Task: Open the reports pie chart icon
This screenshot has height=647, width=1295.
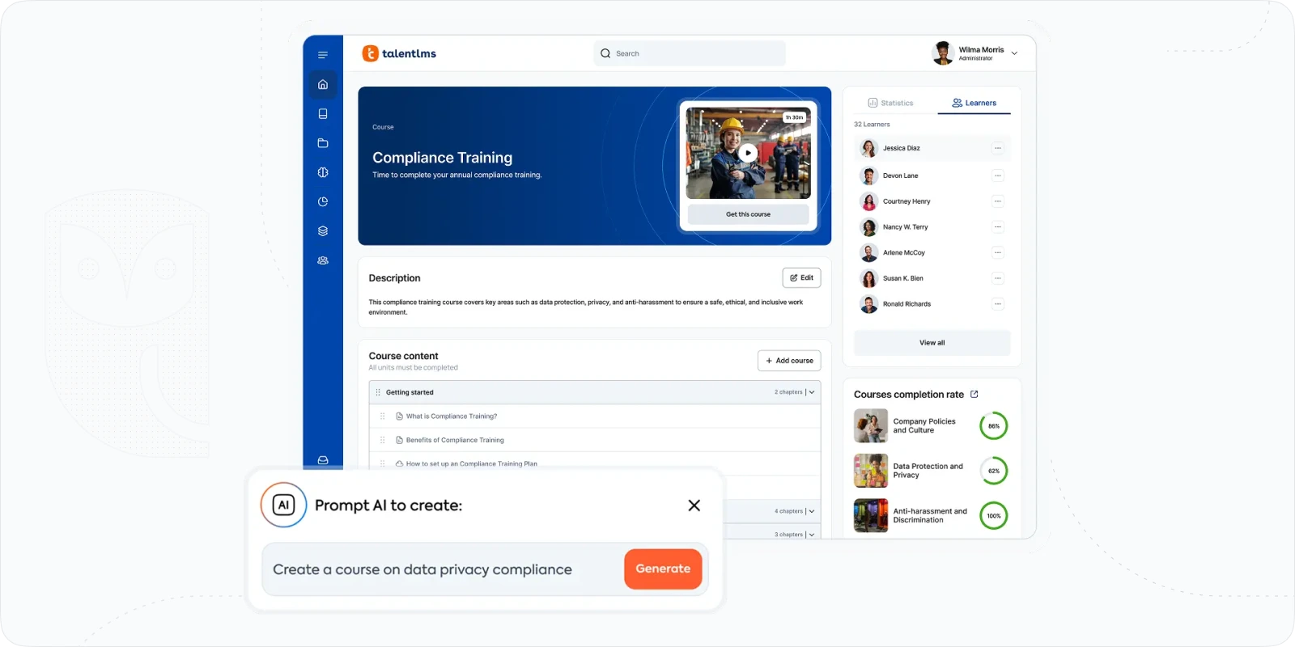Action: pos(323,201)
